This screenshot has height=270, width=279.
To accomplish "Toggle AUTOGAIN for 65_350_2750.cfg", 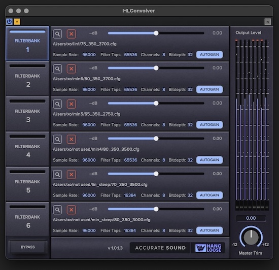I will pyautogui.click(x=210, y=124).
